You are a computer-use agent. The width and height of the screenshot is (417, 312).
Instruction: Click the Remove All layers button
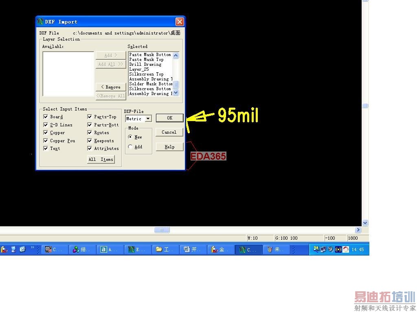111,96
